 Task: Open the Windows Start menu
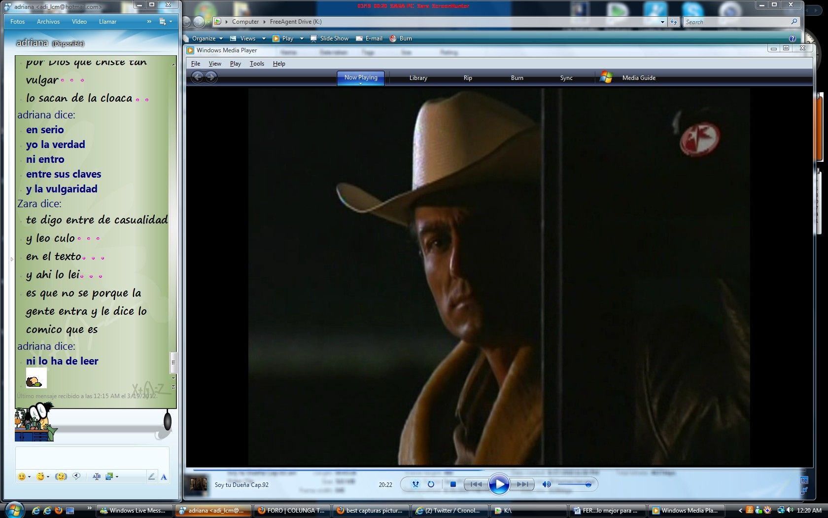[14, 510]
